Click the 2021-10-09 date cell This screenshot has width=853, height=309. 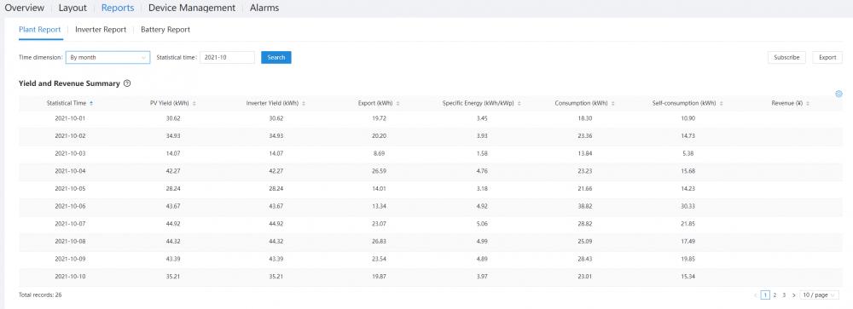tap(70, 259)
